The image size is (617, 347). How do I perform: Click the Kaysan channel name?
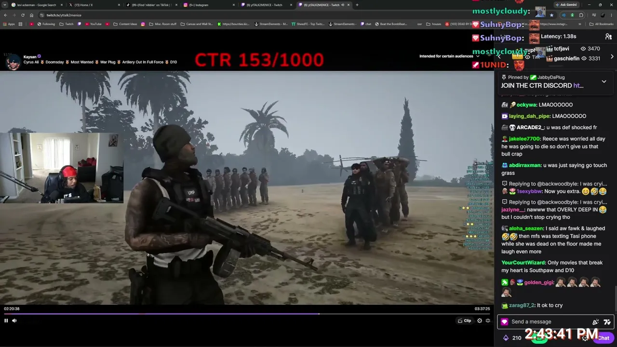(30, 57)
